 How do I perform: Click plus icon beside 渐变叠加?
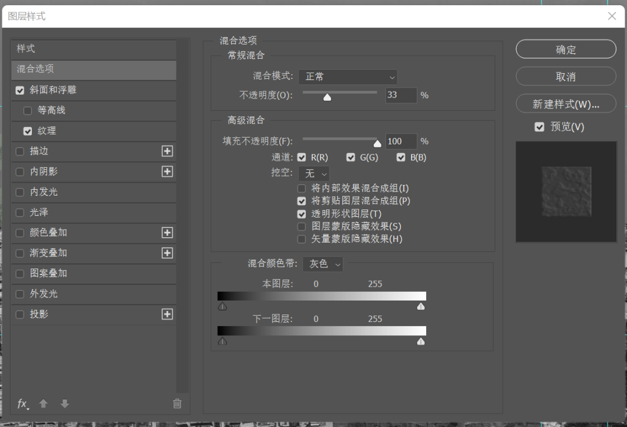[167, 253]
